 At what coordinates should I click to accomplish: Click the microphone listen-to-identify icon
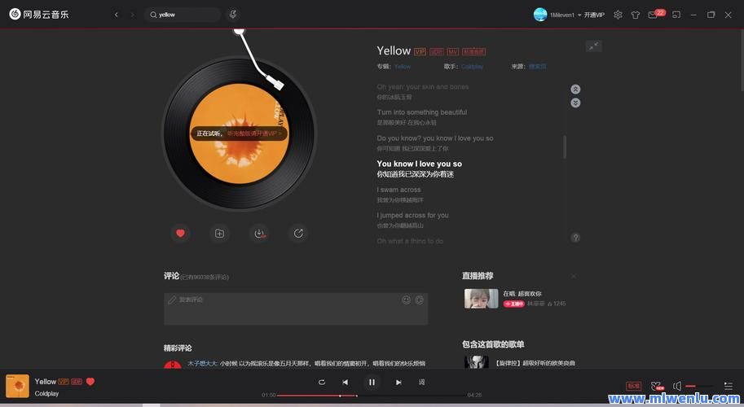tap(233, 14)
